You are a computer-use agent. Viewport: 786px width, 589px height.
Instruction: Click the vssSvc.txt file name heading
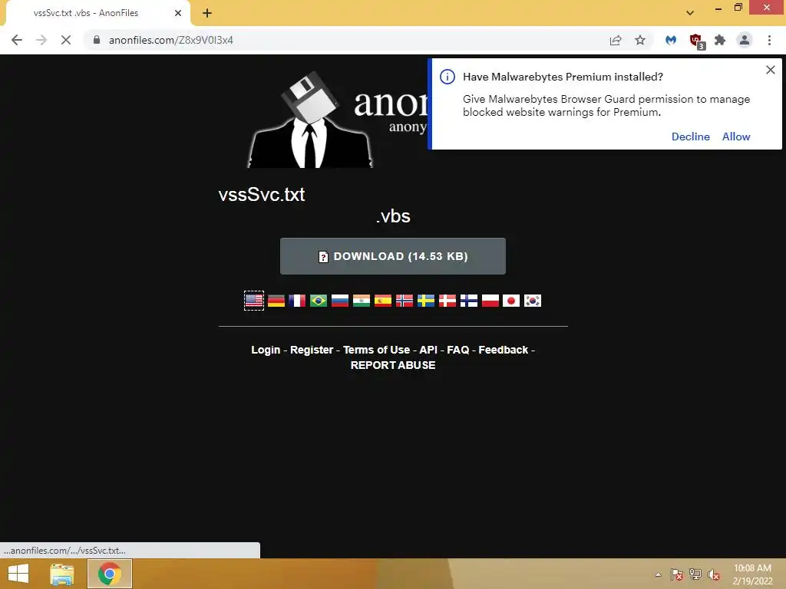click(x=262, y=194)
